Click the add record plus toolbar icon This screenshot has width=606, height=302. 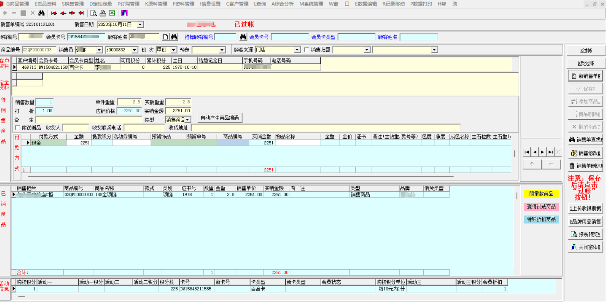click(x=5, y=13)
